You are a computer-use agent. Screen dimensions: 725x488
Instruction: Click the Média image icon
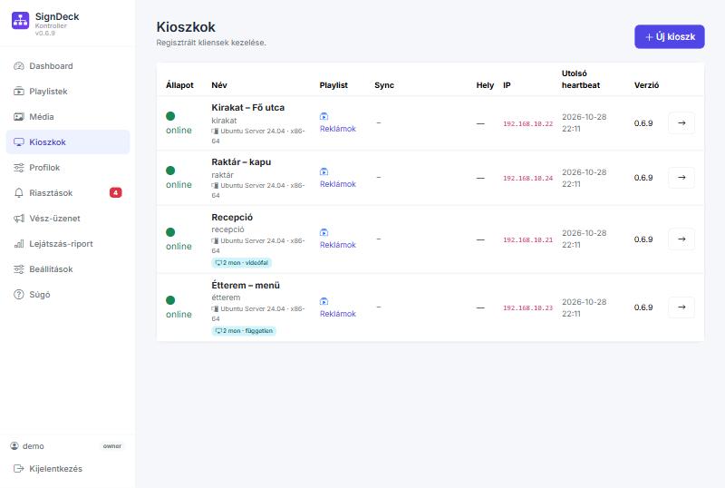click(x=18, y=117)
